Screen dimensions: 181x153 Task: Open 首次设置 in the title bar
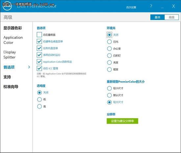click(x=131, y=7)
